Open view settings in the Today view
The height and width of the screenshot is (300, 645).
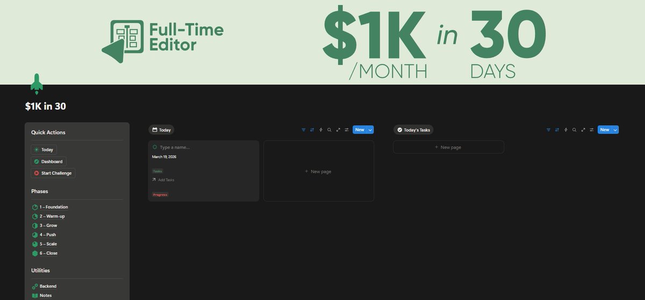tap(347, 130)
